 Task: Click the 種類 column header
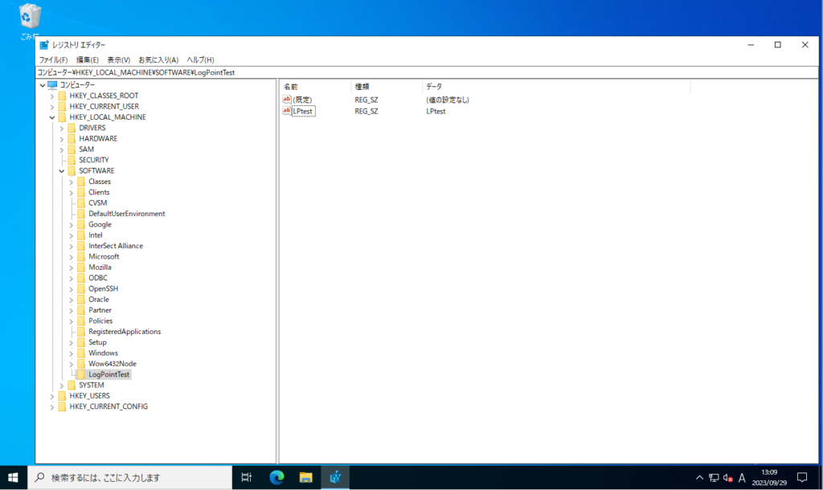[x=387, y=87]
